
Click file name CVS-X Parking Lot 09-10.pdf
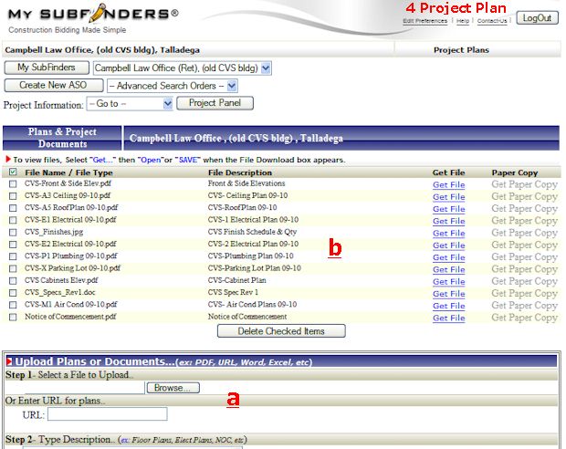(72, 268)
